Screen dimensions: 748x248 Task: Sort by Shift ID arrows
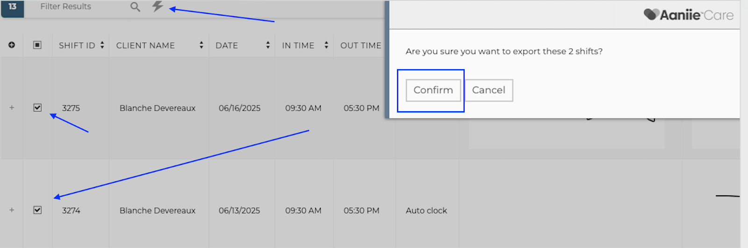click(102, 45)
